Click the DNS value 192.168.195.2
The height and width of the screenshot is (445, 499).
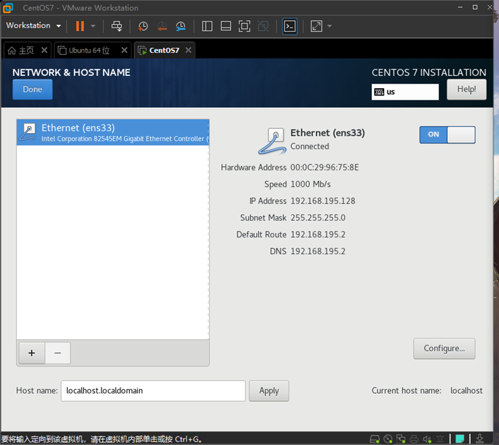[318, 251]
